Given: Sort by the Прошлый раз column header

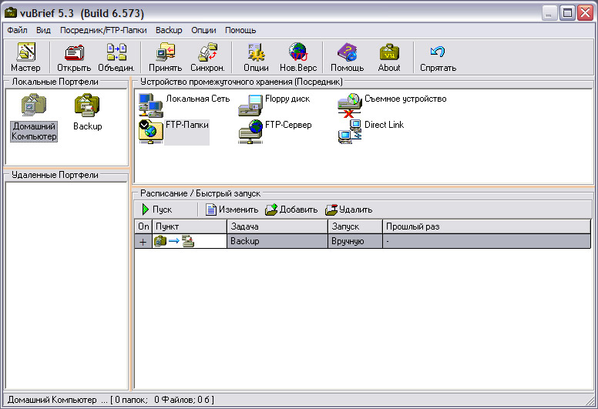Looking at the screenshot, I should (x=486, y=226).
